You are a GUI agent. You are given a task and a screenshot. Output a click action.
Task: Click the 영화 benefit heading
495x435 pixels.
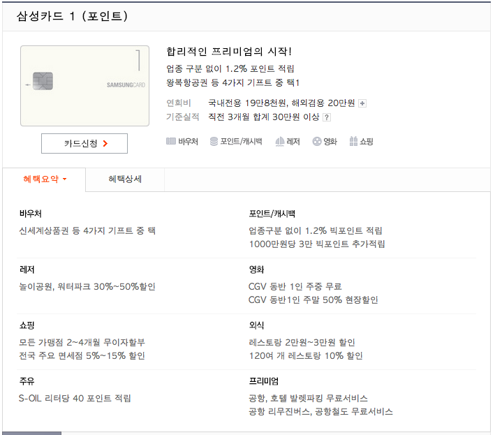[x=256, y=270]
